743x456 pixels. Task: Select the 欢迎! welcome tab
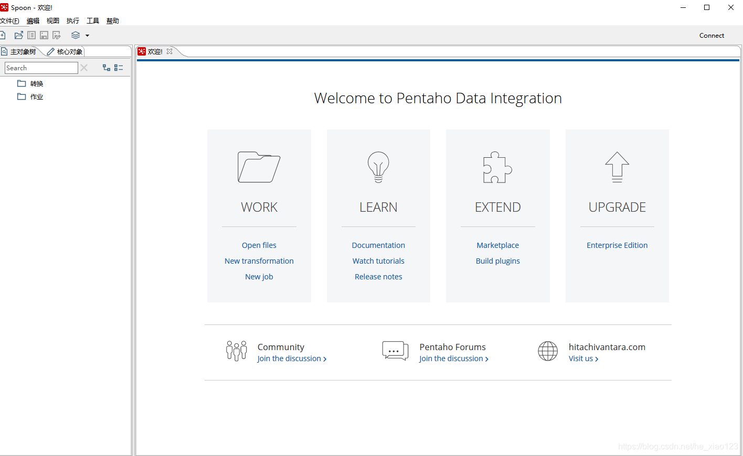pyautogui.click(x=155, y=51)
